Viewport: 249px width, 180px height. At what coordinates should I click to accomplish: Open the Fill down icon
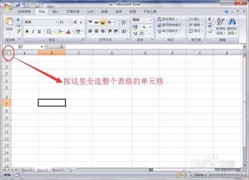click(210, 25)
